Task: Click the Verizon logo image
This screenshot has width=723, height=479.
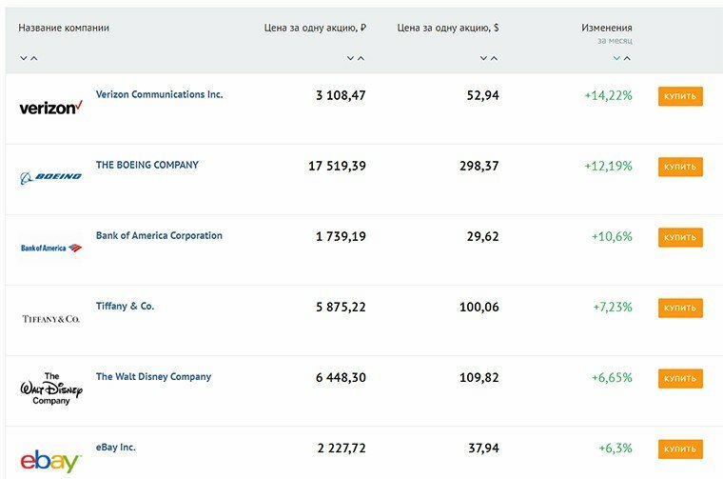Action: 50,108
